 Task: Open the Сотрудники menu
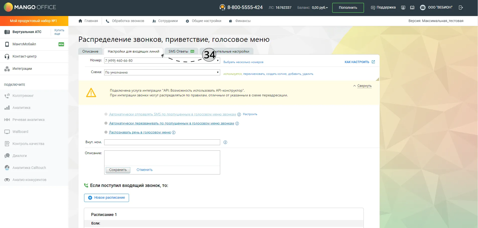click(x=165, y=21)
